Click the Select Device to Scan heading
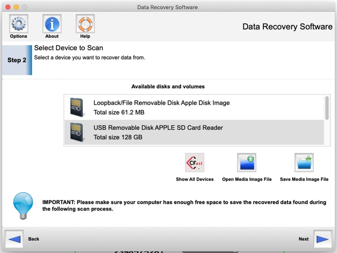 click(x=69, y=48)
